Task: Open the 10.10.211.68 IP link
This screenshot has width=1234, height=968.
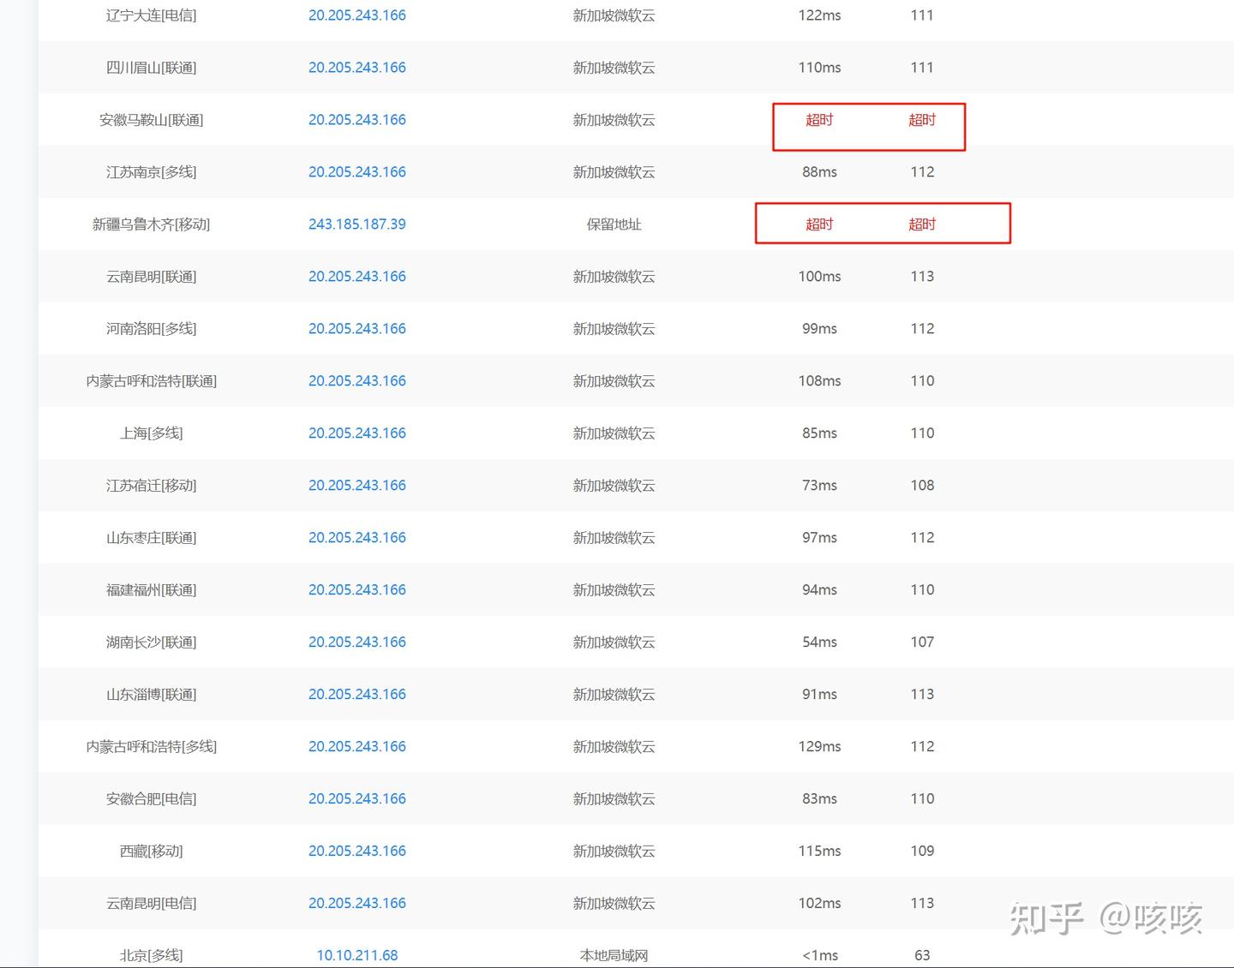Action: pos(357,956)
